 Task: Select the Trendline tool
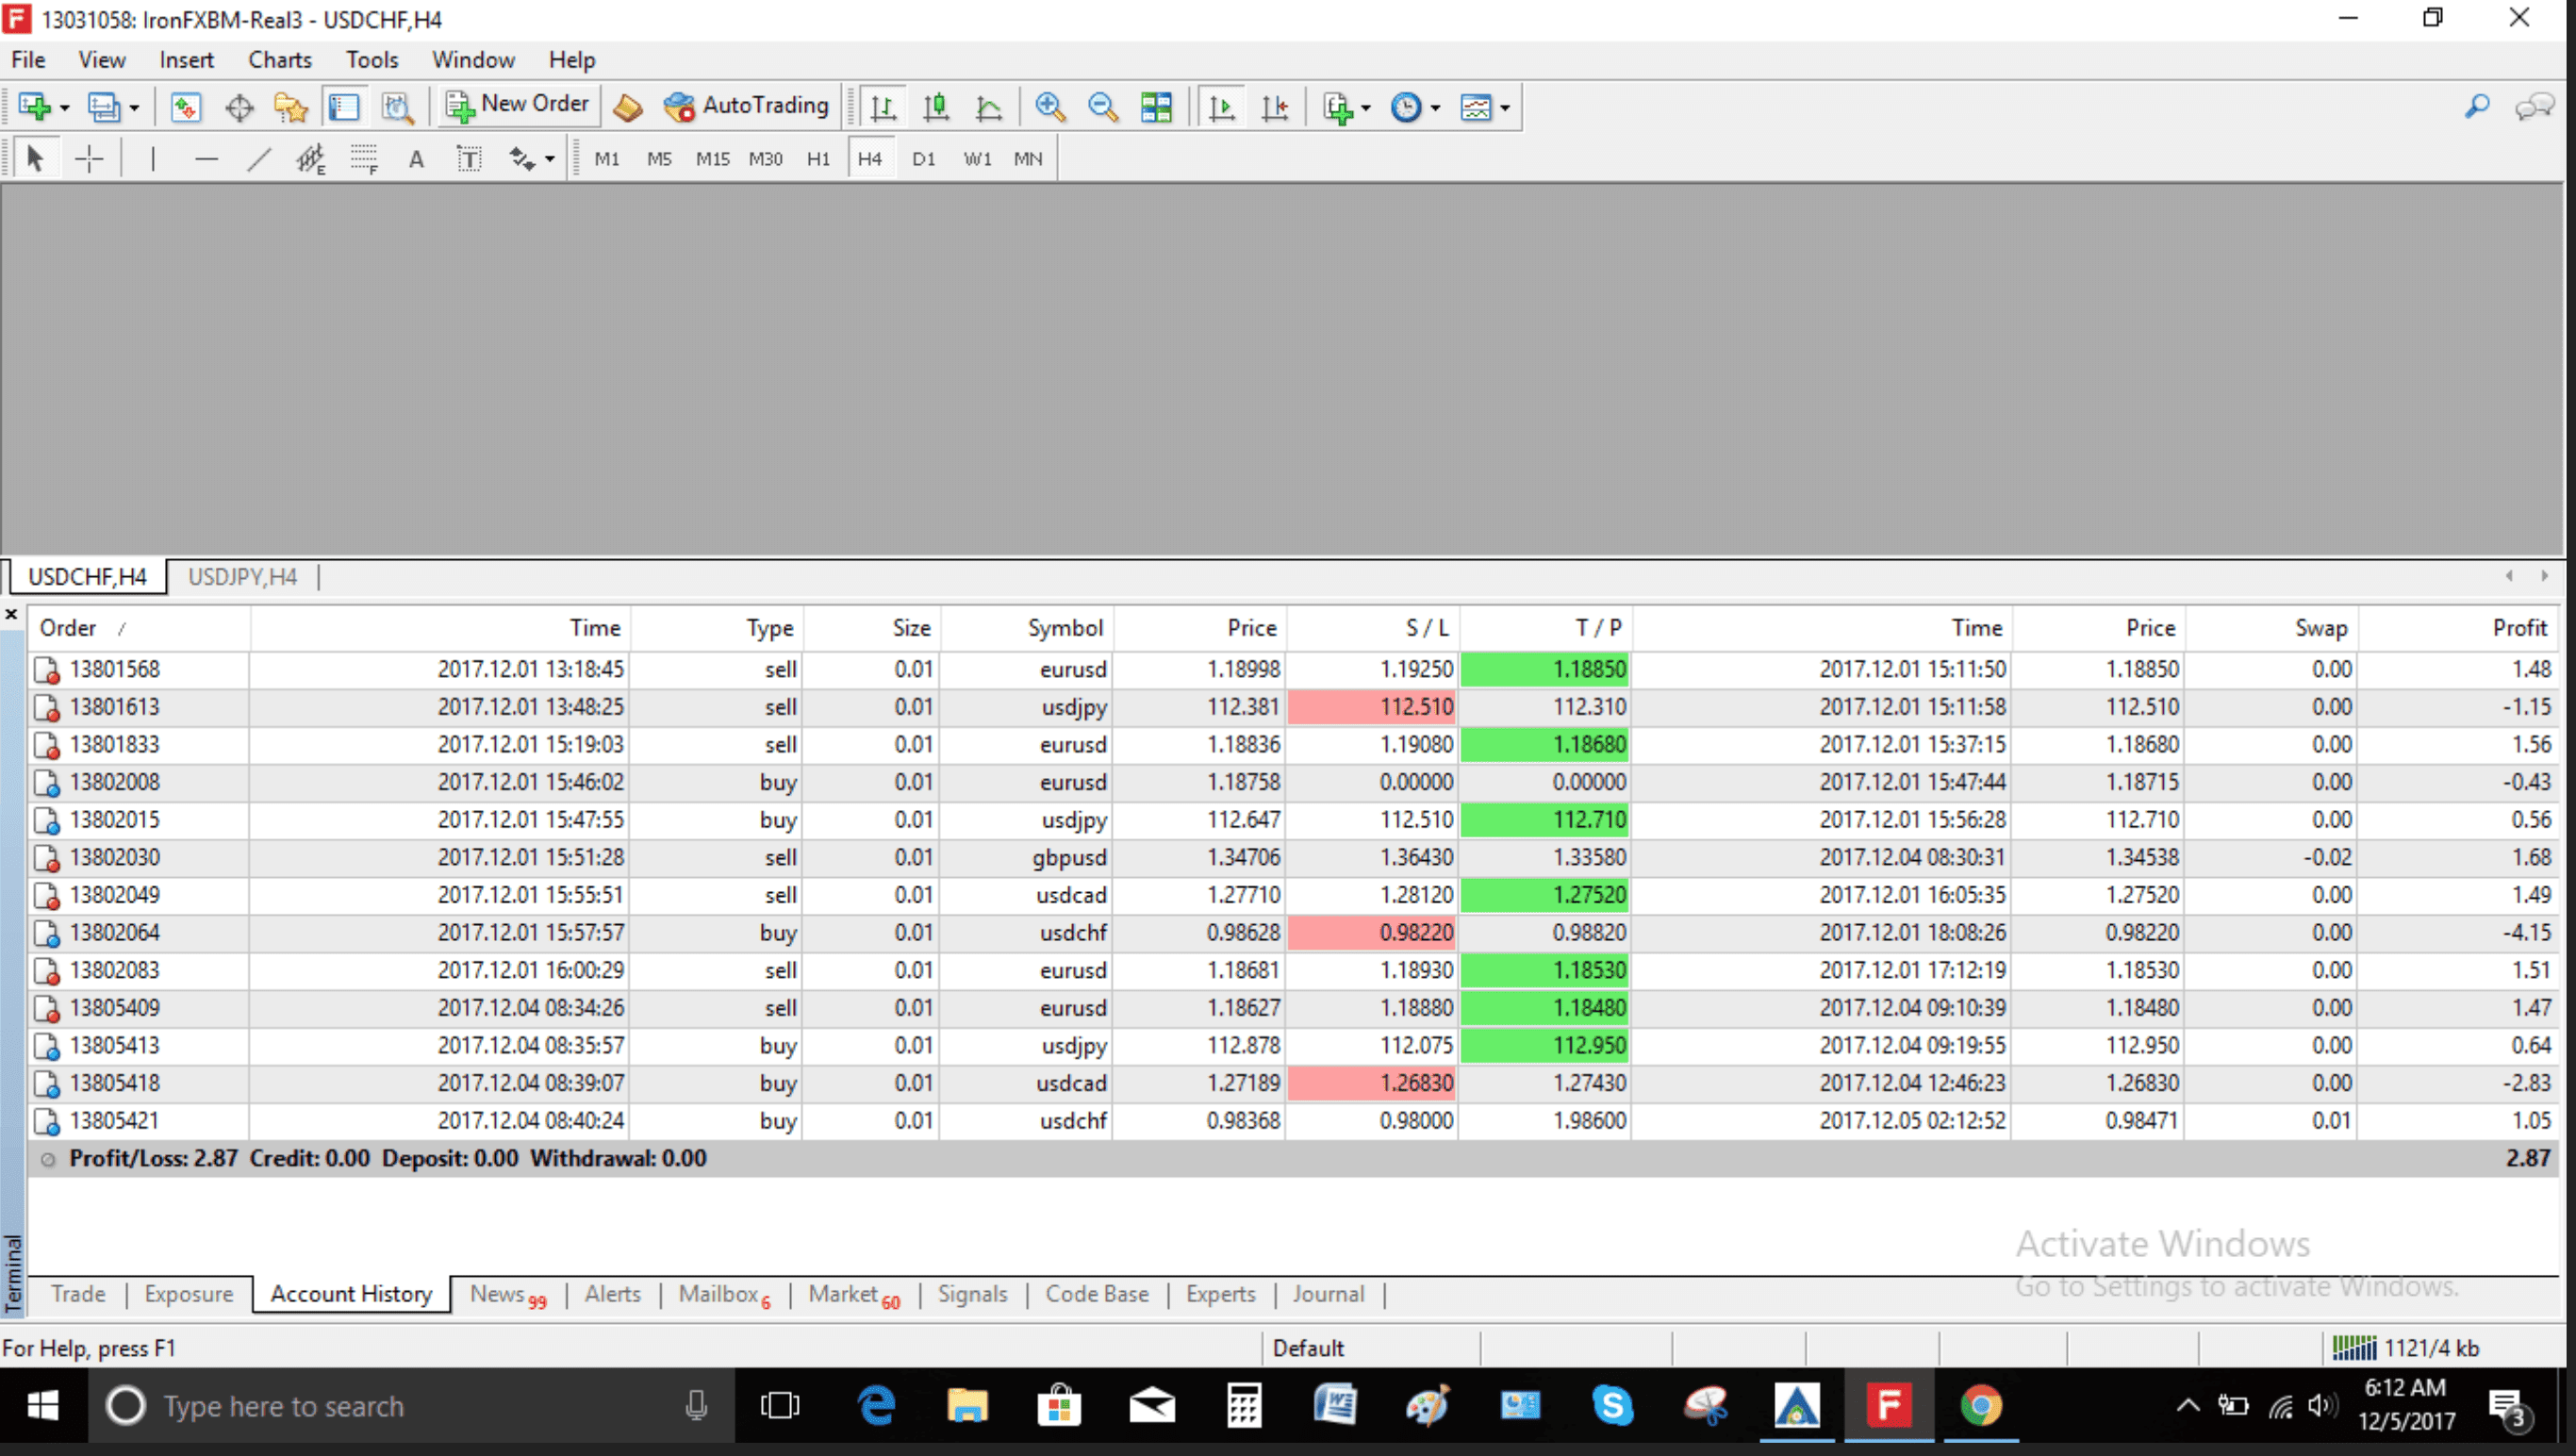[259, 158]
